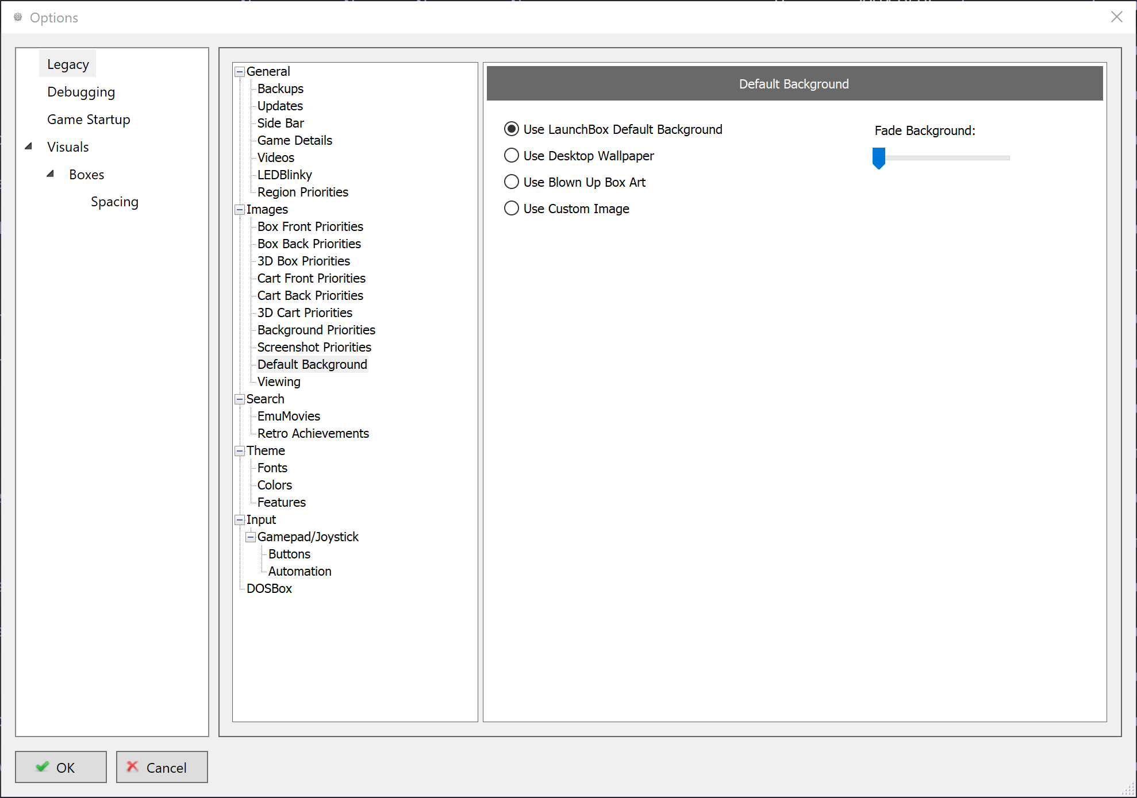Select Box Front Priorities tree item
This screenshot has width=1137, height=798.
click(x=310, y=227)
